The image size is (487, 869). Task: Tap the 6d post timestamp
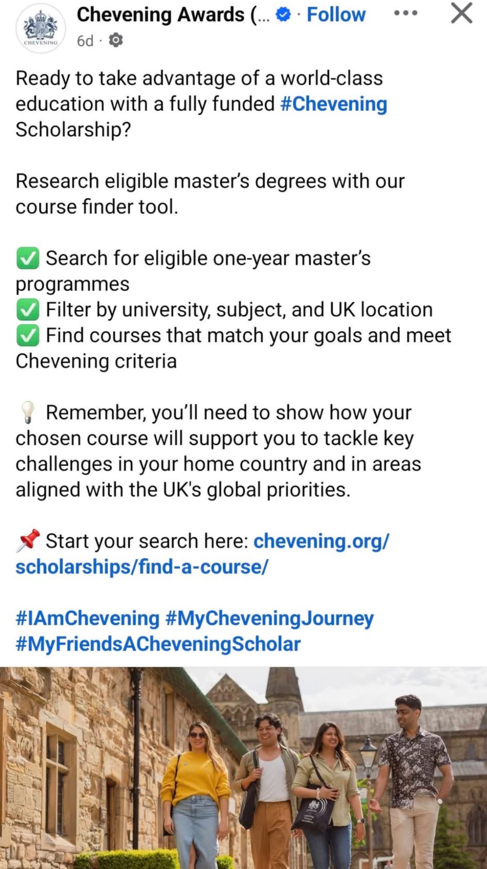[x=85, y=41]
